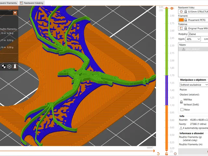This screenshot has height=156, width=208.
Task: Click the warning triangle beside letici_drak.stl
Action: 183,49
